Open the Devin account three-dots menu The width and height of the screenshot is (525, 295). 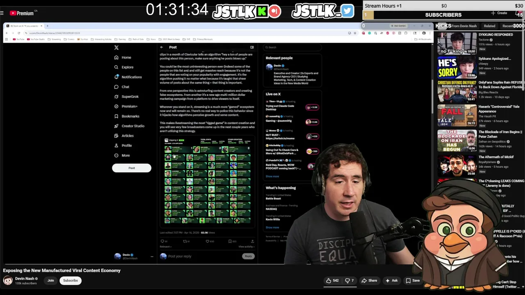coord(152,256)
